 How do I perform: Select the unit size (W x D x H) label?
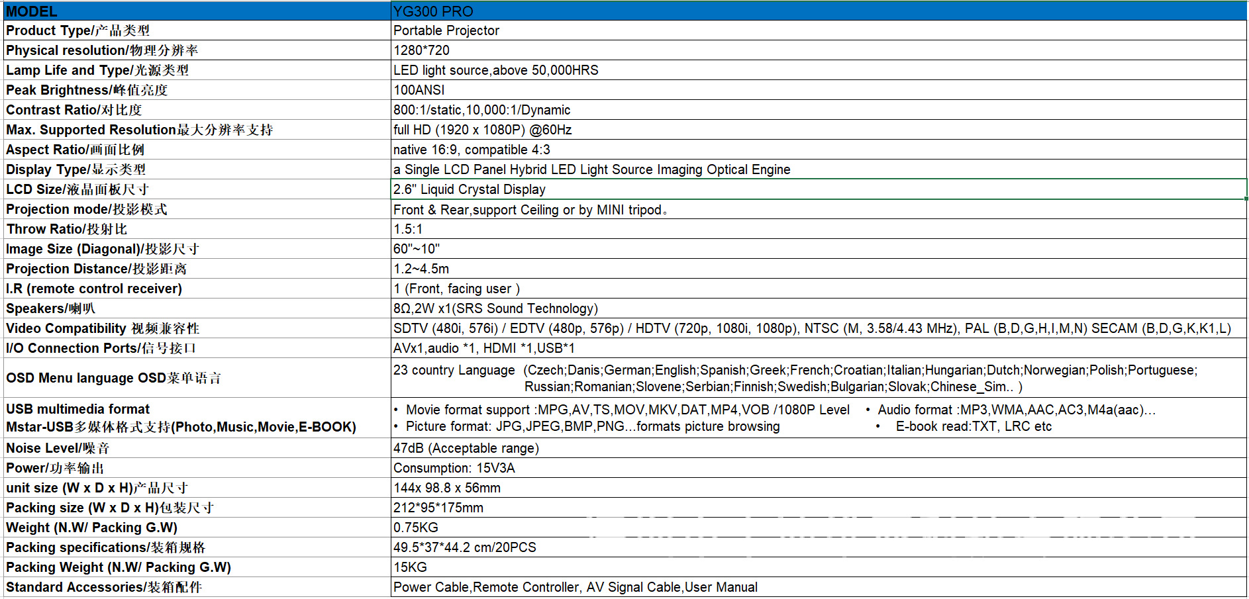pyautogui.click(x=197, y=488)
